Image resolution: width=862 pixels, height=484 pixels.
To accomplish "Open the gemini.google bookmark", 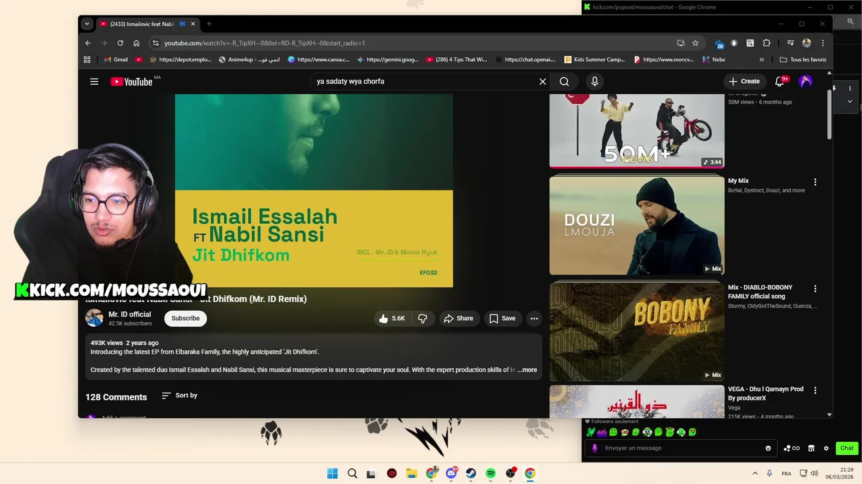I will tap(388, 60).
